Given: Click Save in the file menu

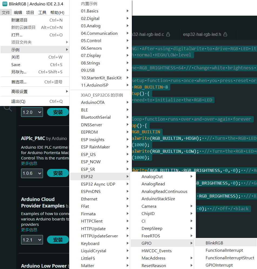Looking at the screenshot, I should [x=35, y=64].
